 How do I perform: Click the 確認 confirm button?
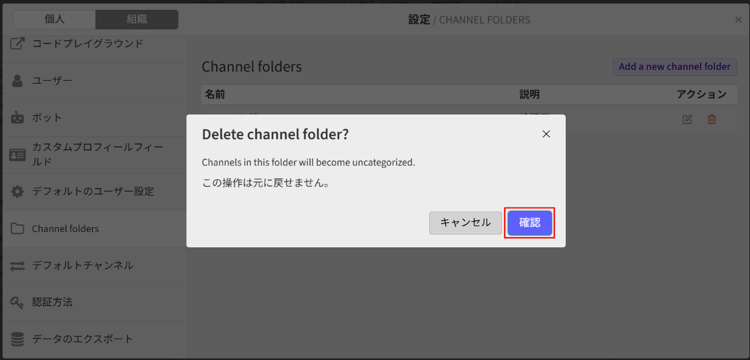(530, 223)
